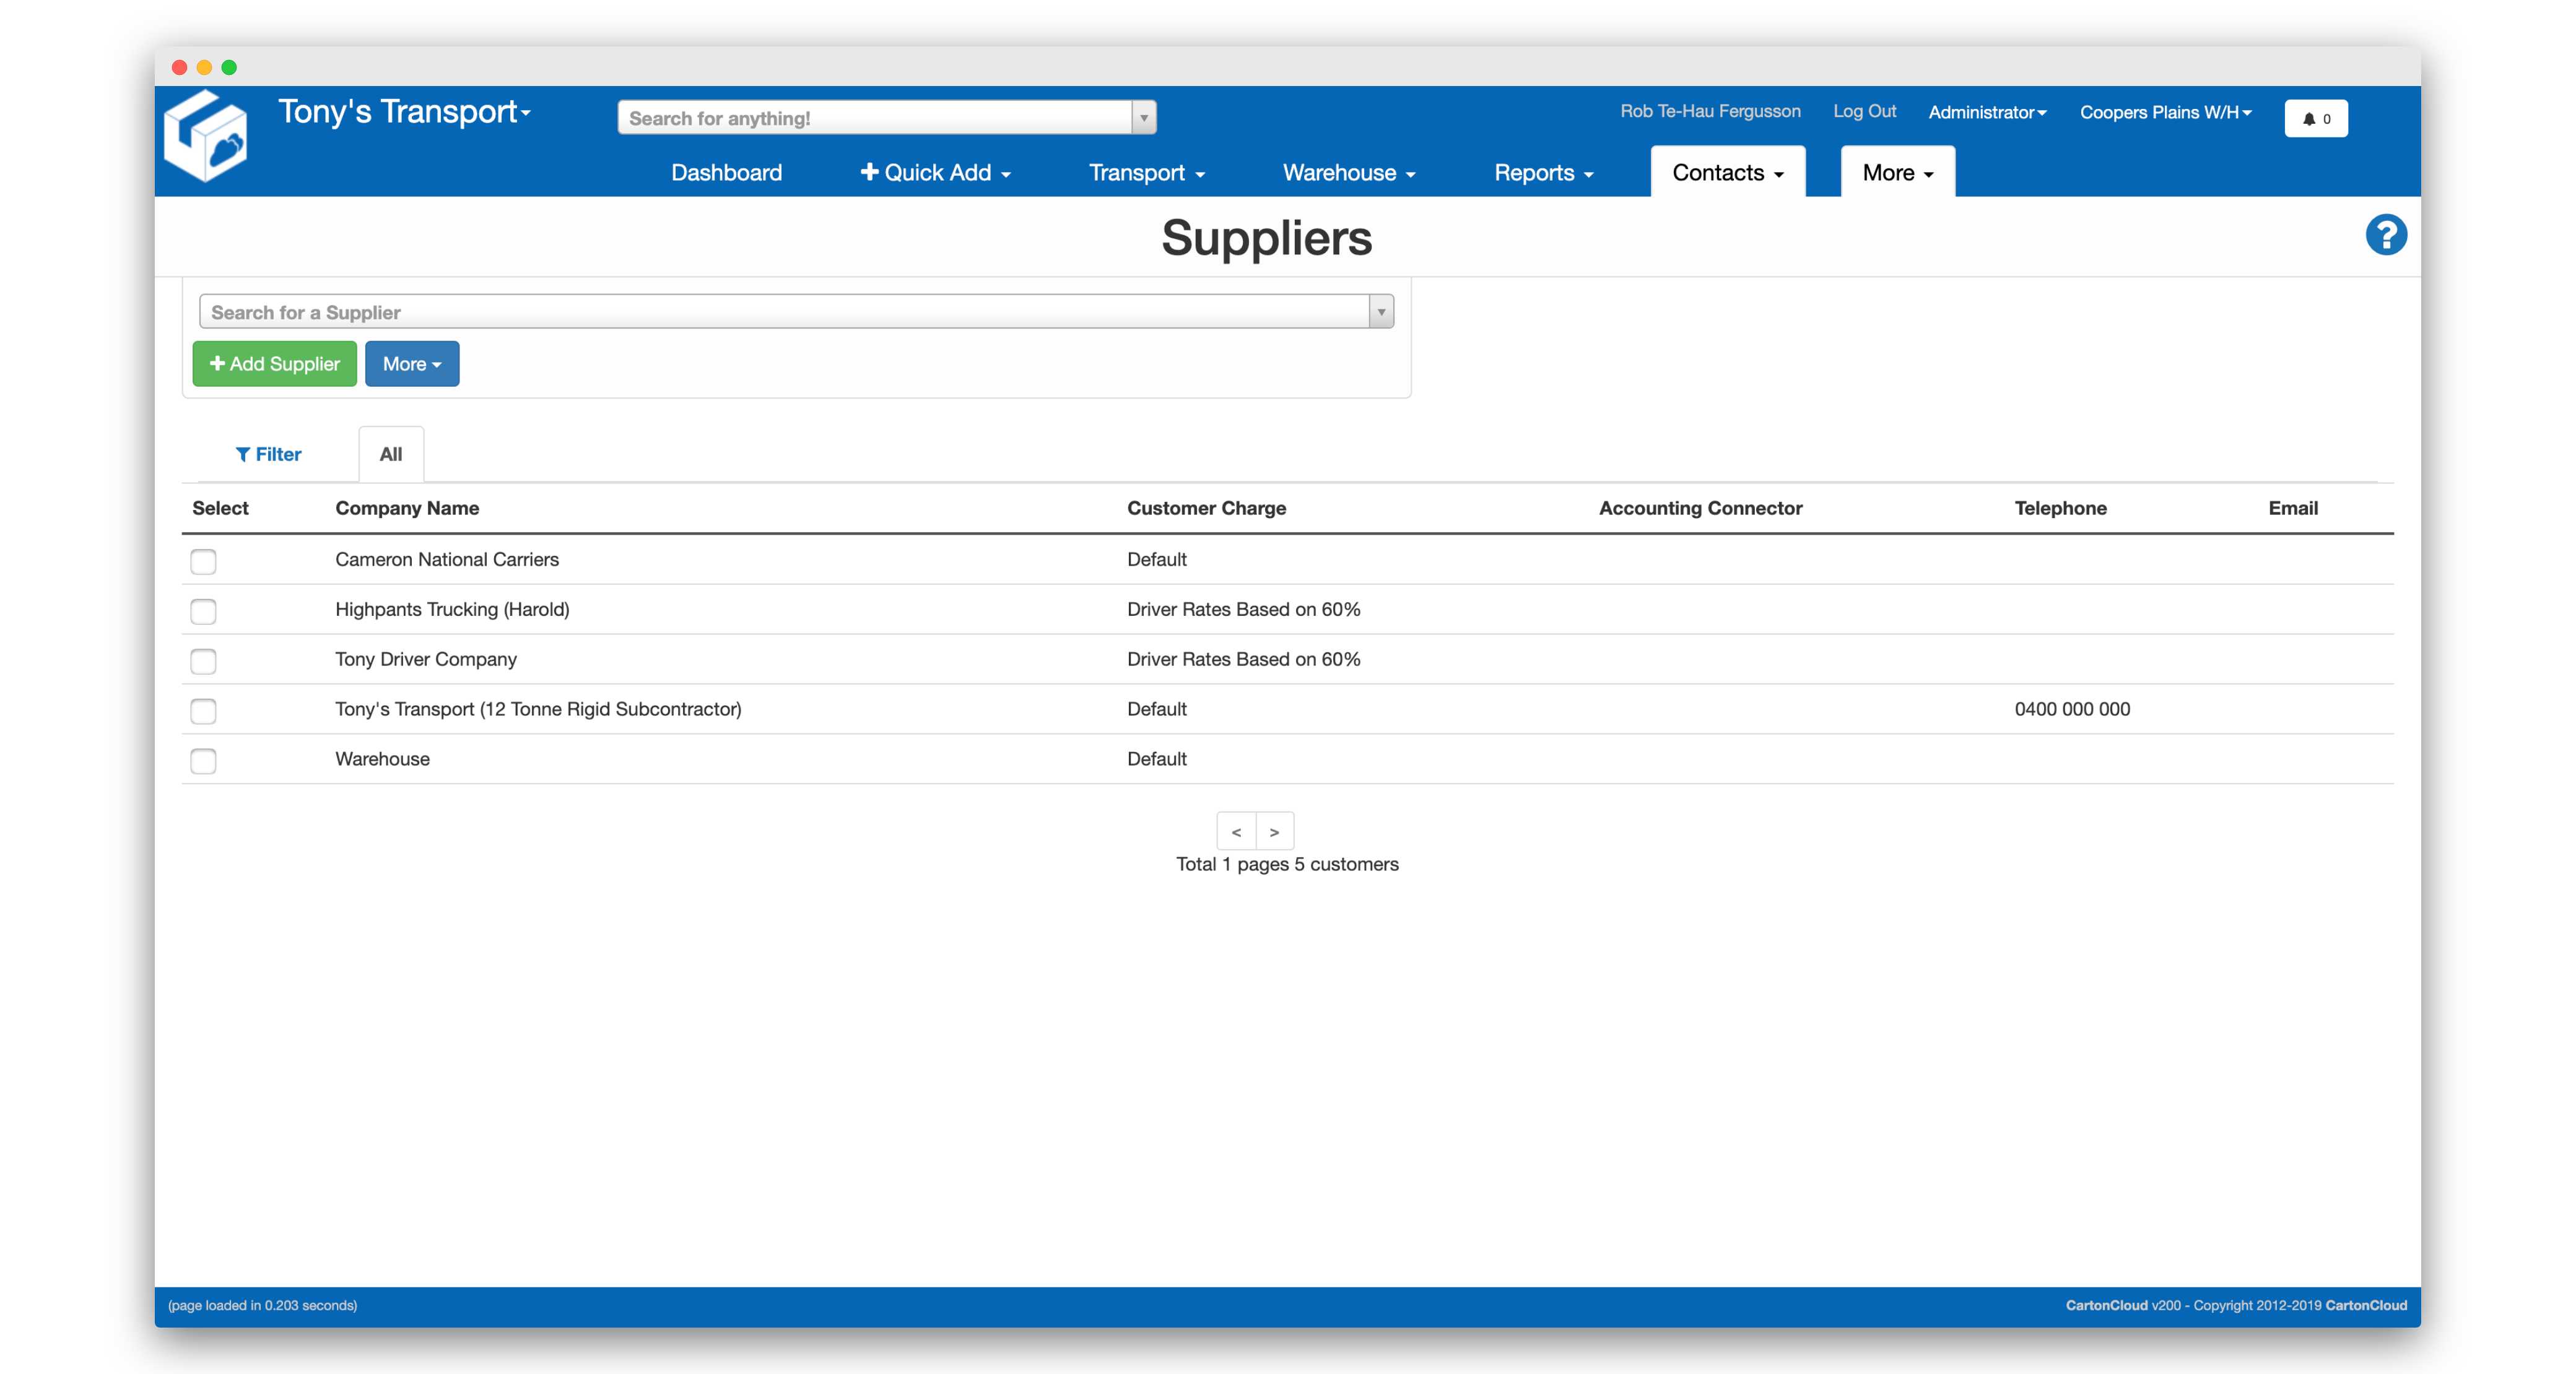Go to next page with right arrow
The width and height of the screenshot is (2576, 1374).
pos(1274,831)
